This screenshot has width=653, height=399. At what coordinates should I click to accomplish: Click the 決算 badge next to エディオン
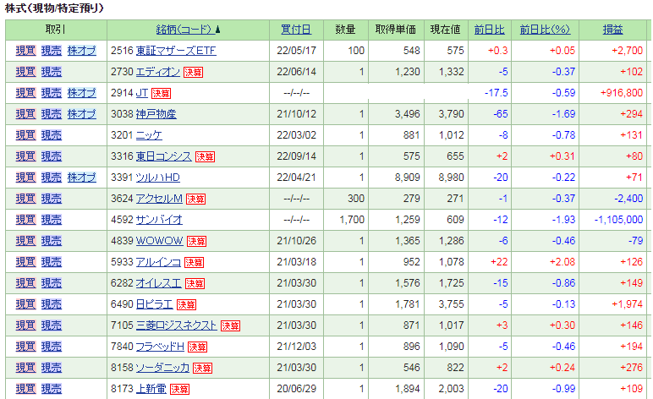pos(193,73)
